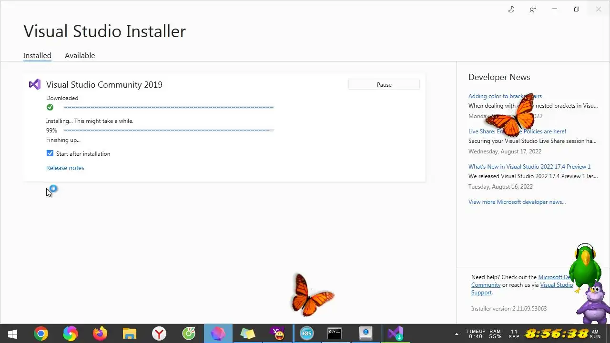The width and height of the screenshot is (610, 343).
Task: Click the 99% percentage label
Action: [51, 130]
